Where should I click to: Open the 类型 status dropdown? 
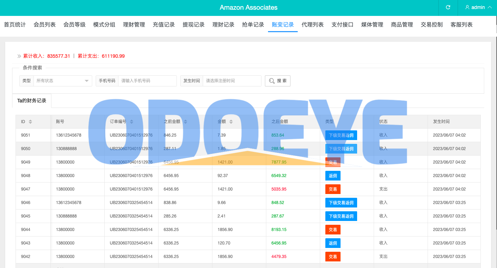coord(63,81)
